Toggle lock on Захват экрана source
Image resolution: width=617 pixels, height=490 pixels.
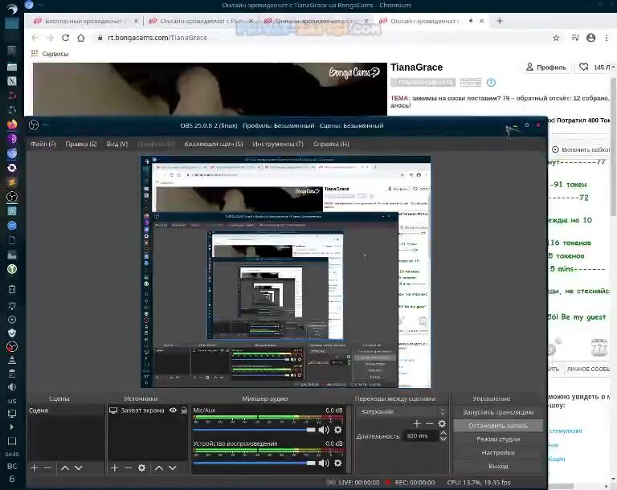click(183, 410)
